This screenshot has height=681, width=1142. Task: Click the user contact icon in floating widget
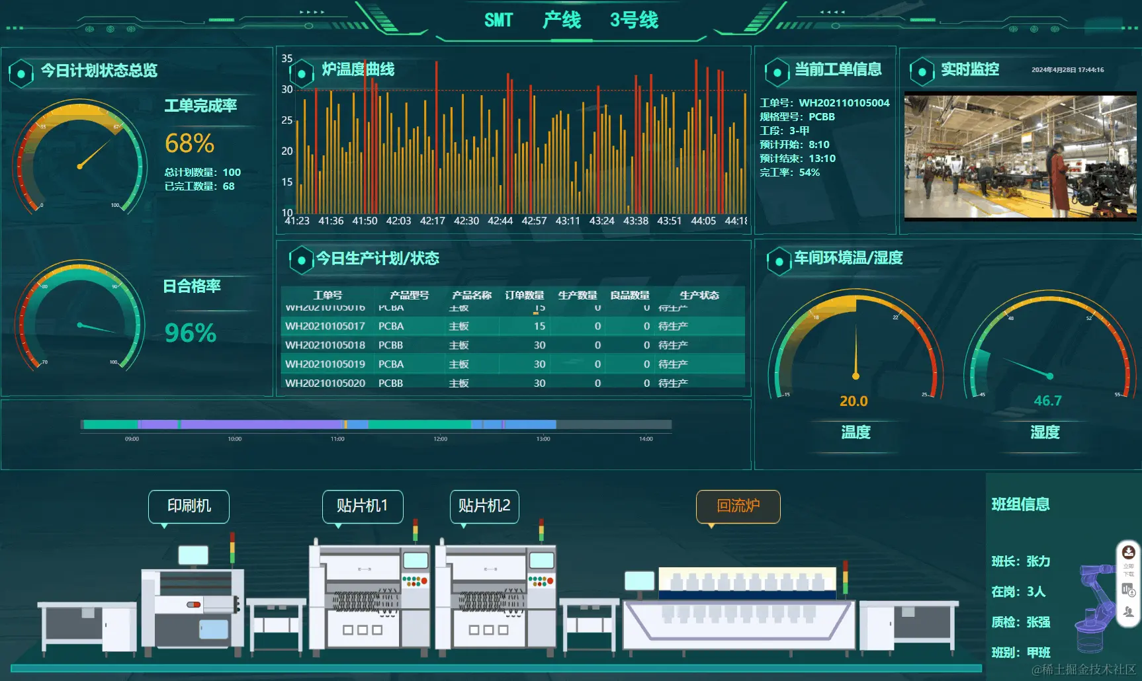tap(1128, 613)
